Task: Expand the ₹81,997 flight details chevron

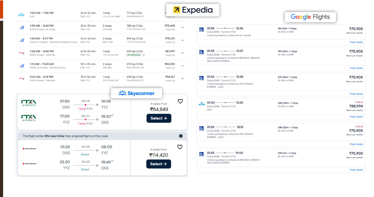Action: point(182,53)
